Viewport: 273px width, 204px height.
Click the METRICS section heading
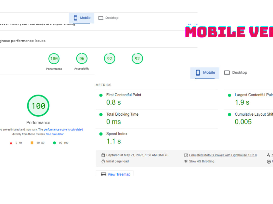pyautogui.click(x=103, y=85)
